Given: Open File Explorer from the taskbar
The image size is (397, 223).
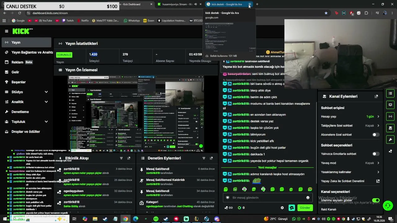Looking at the screenshot, I should tap(95, 219).
